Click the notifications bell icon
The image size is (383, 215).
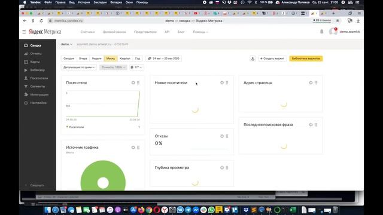(322, 32)
